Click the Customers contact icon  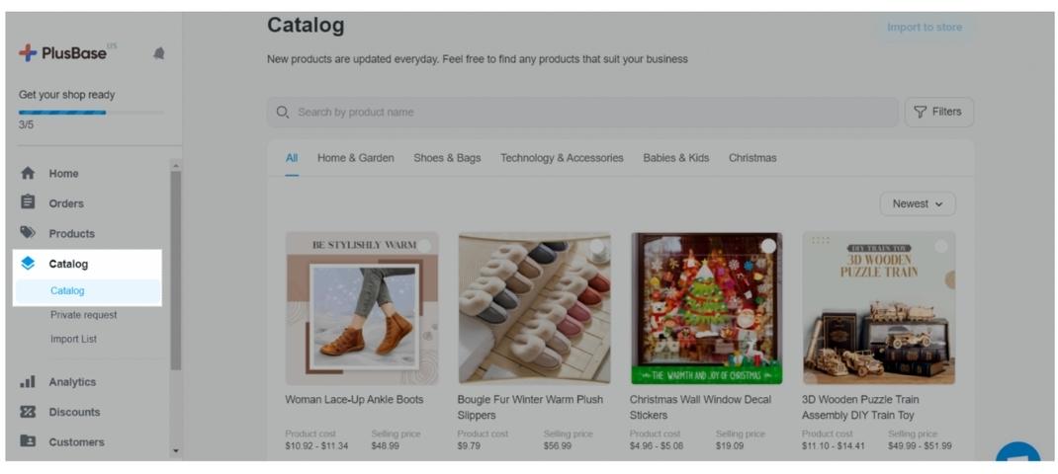[28, 441]
